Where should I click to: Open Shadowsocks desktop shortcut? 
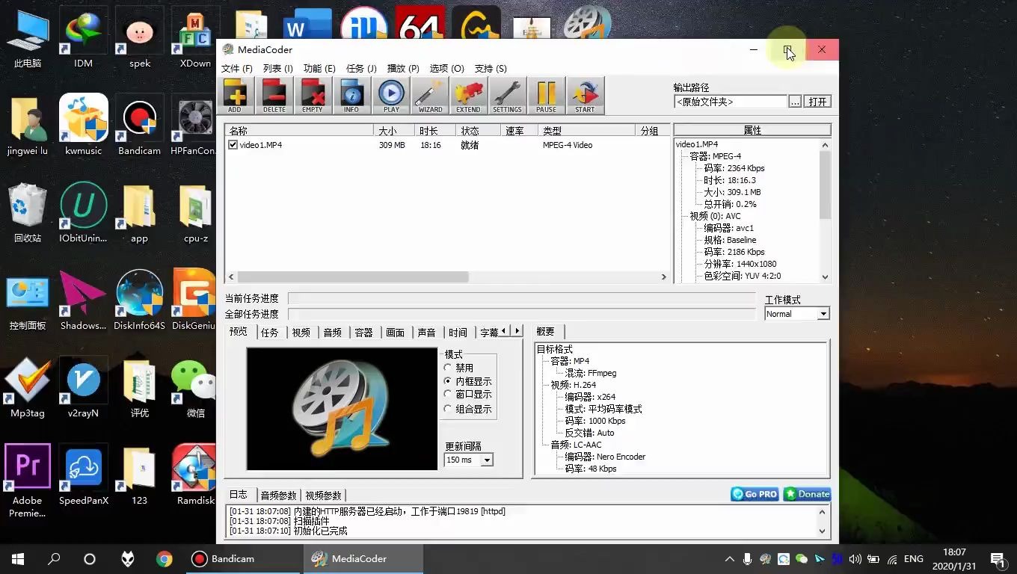[x=83, y=300]
